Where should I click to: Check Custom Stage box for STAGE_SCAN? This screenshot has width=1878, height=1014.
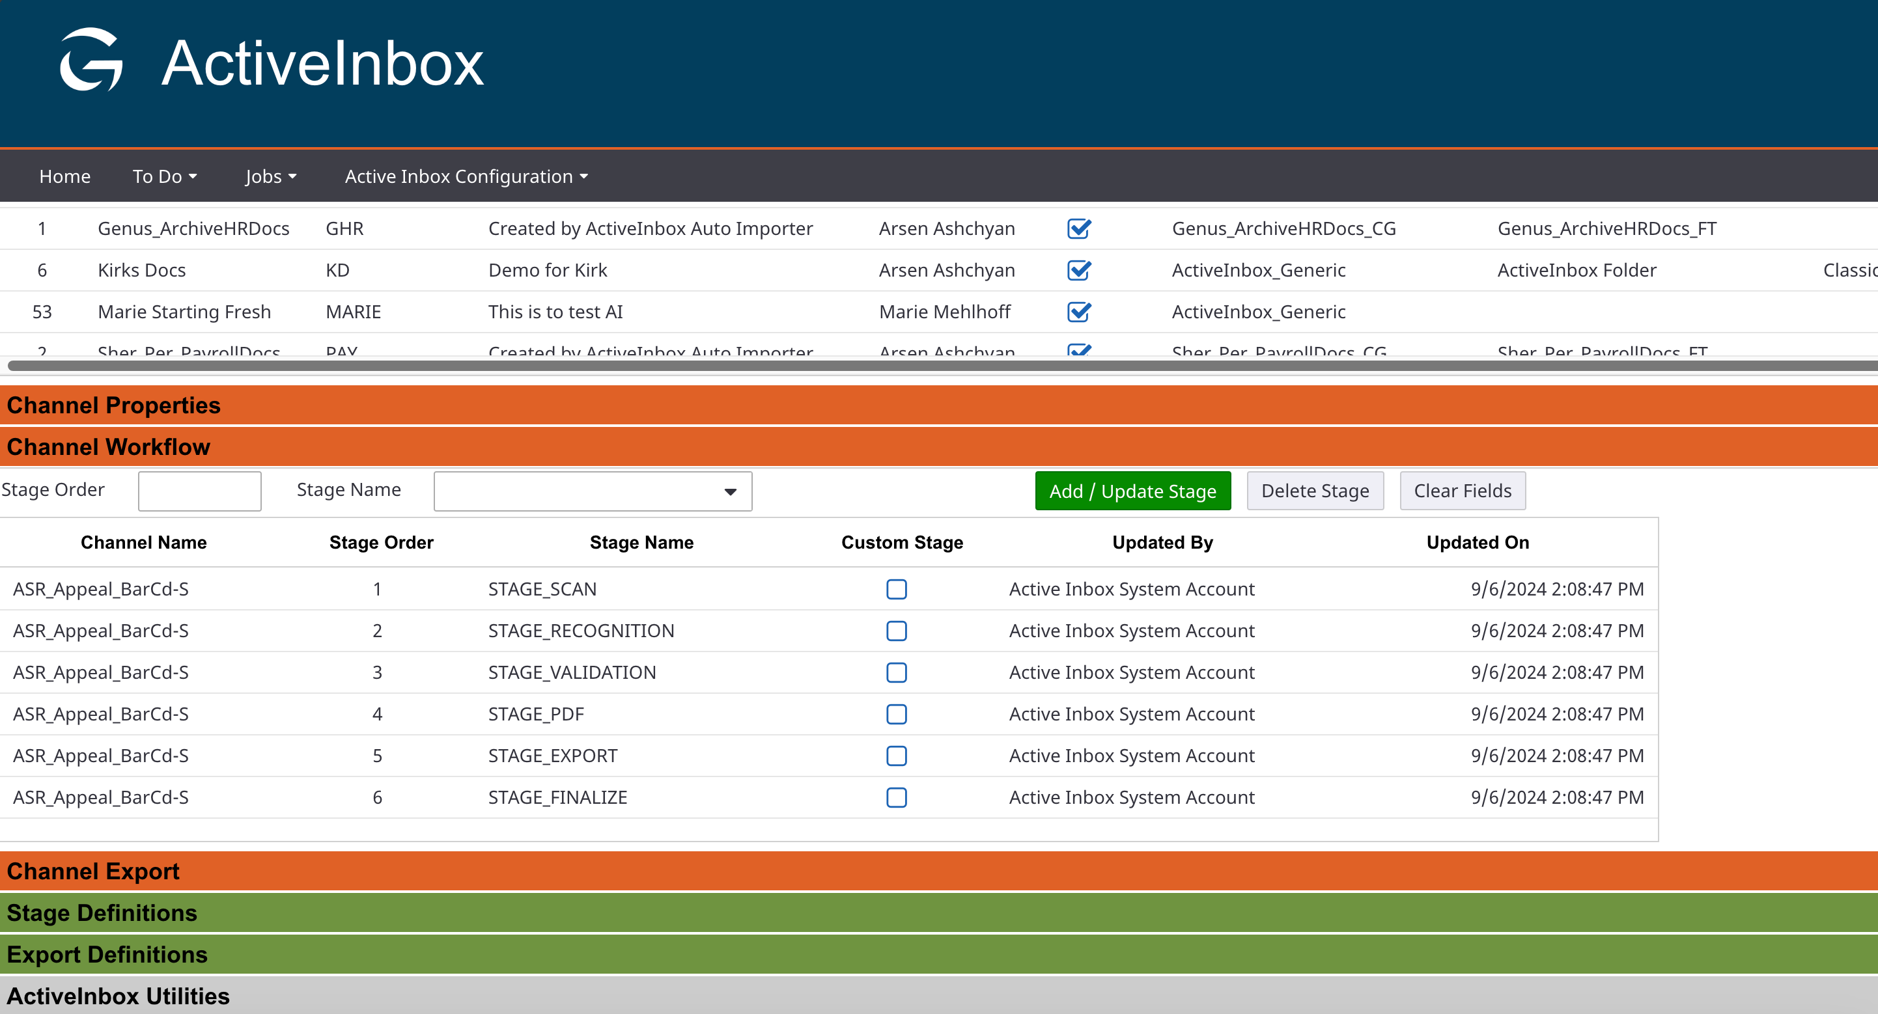coord(896,589)
